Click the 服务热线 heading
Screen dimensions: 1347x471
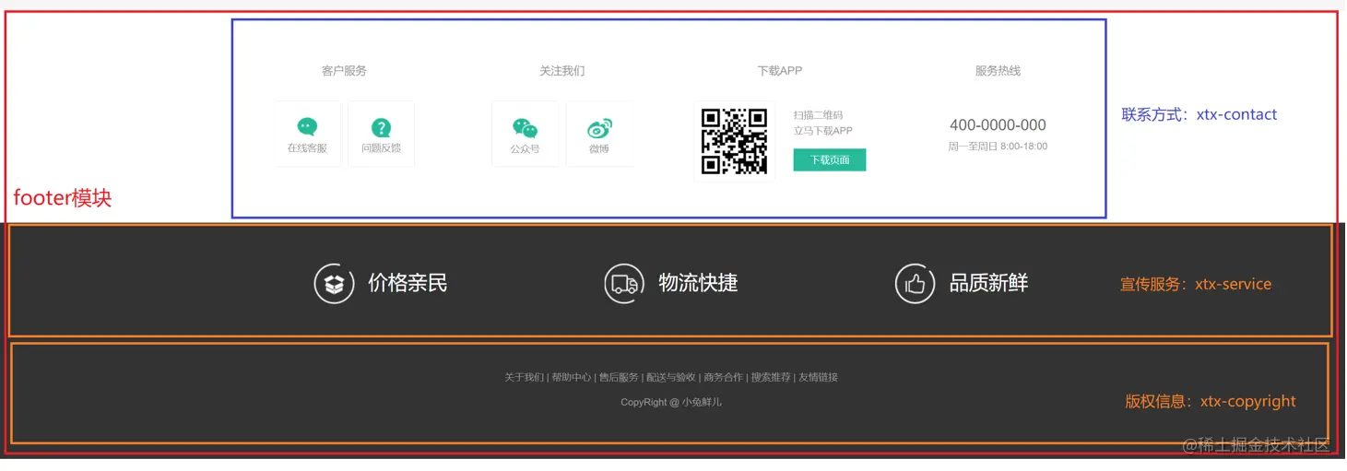[998, 71]
